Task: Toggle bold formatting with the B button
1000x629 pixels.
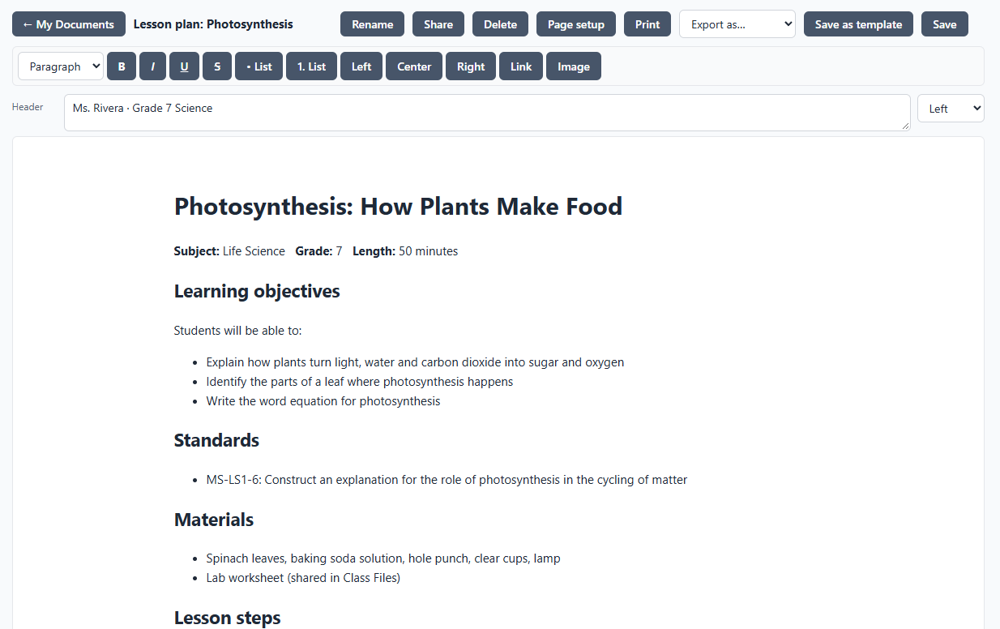Action: pyautogui.click(x=122, y=66)
